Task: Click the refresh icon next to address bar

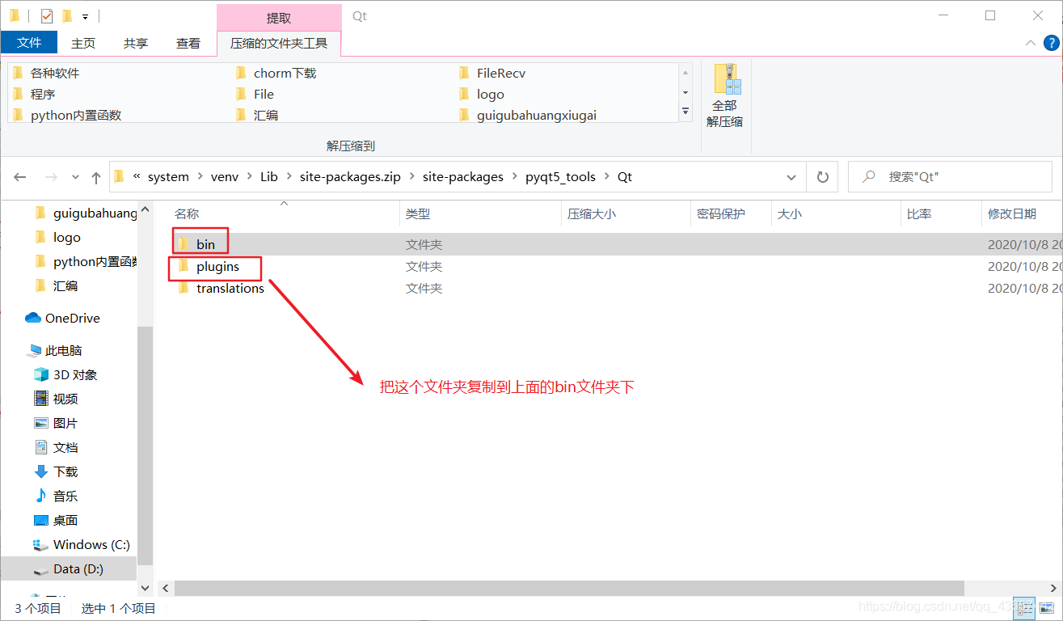Action: click(821, 176)
